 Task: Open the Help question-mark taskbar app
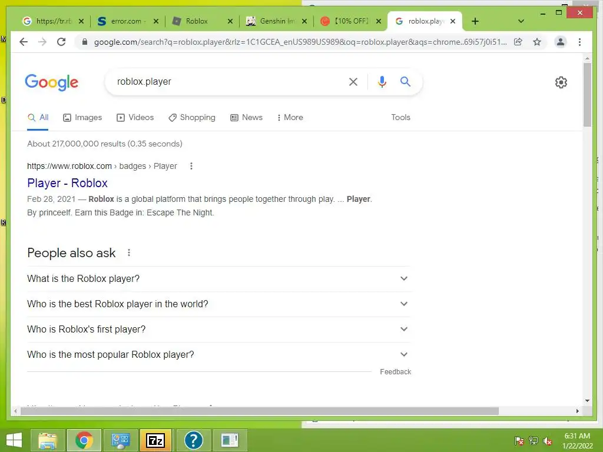(193, 440)
